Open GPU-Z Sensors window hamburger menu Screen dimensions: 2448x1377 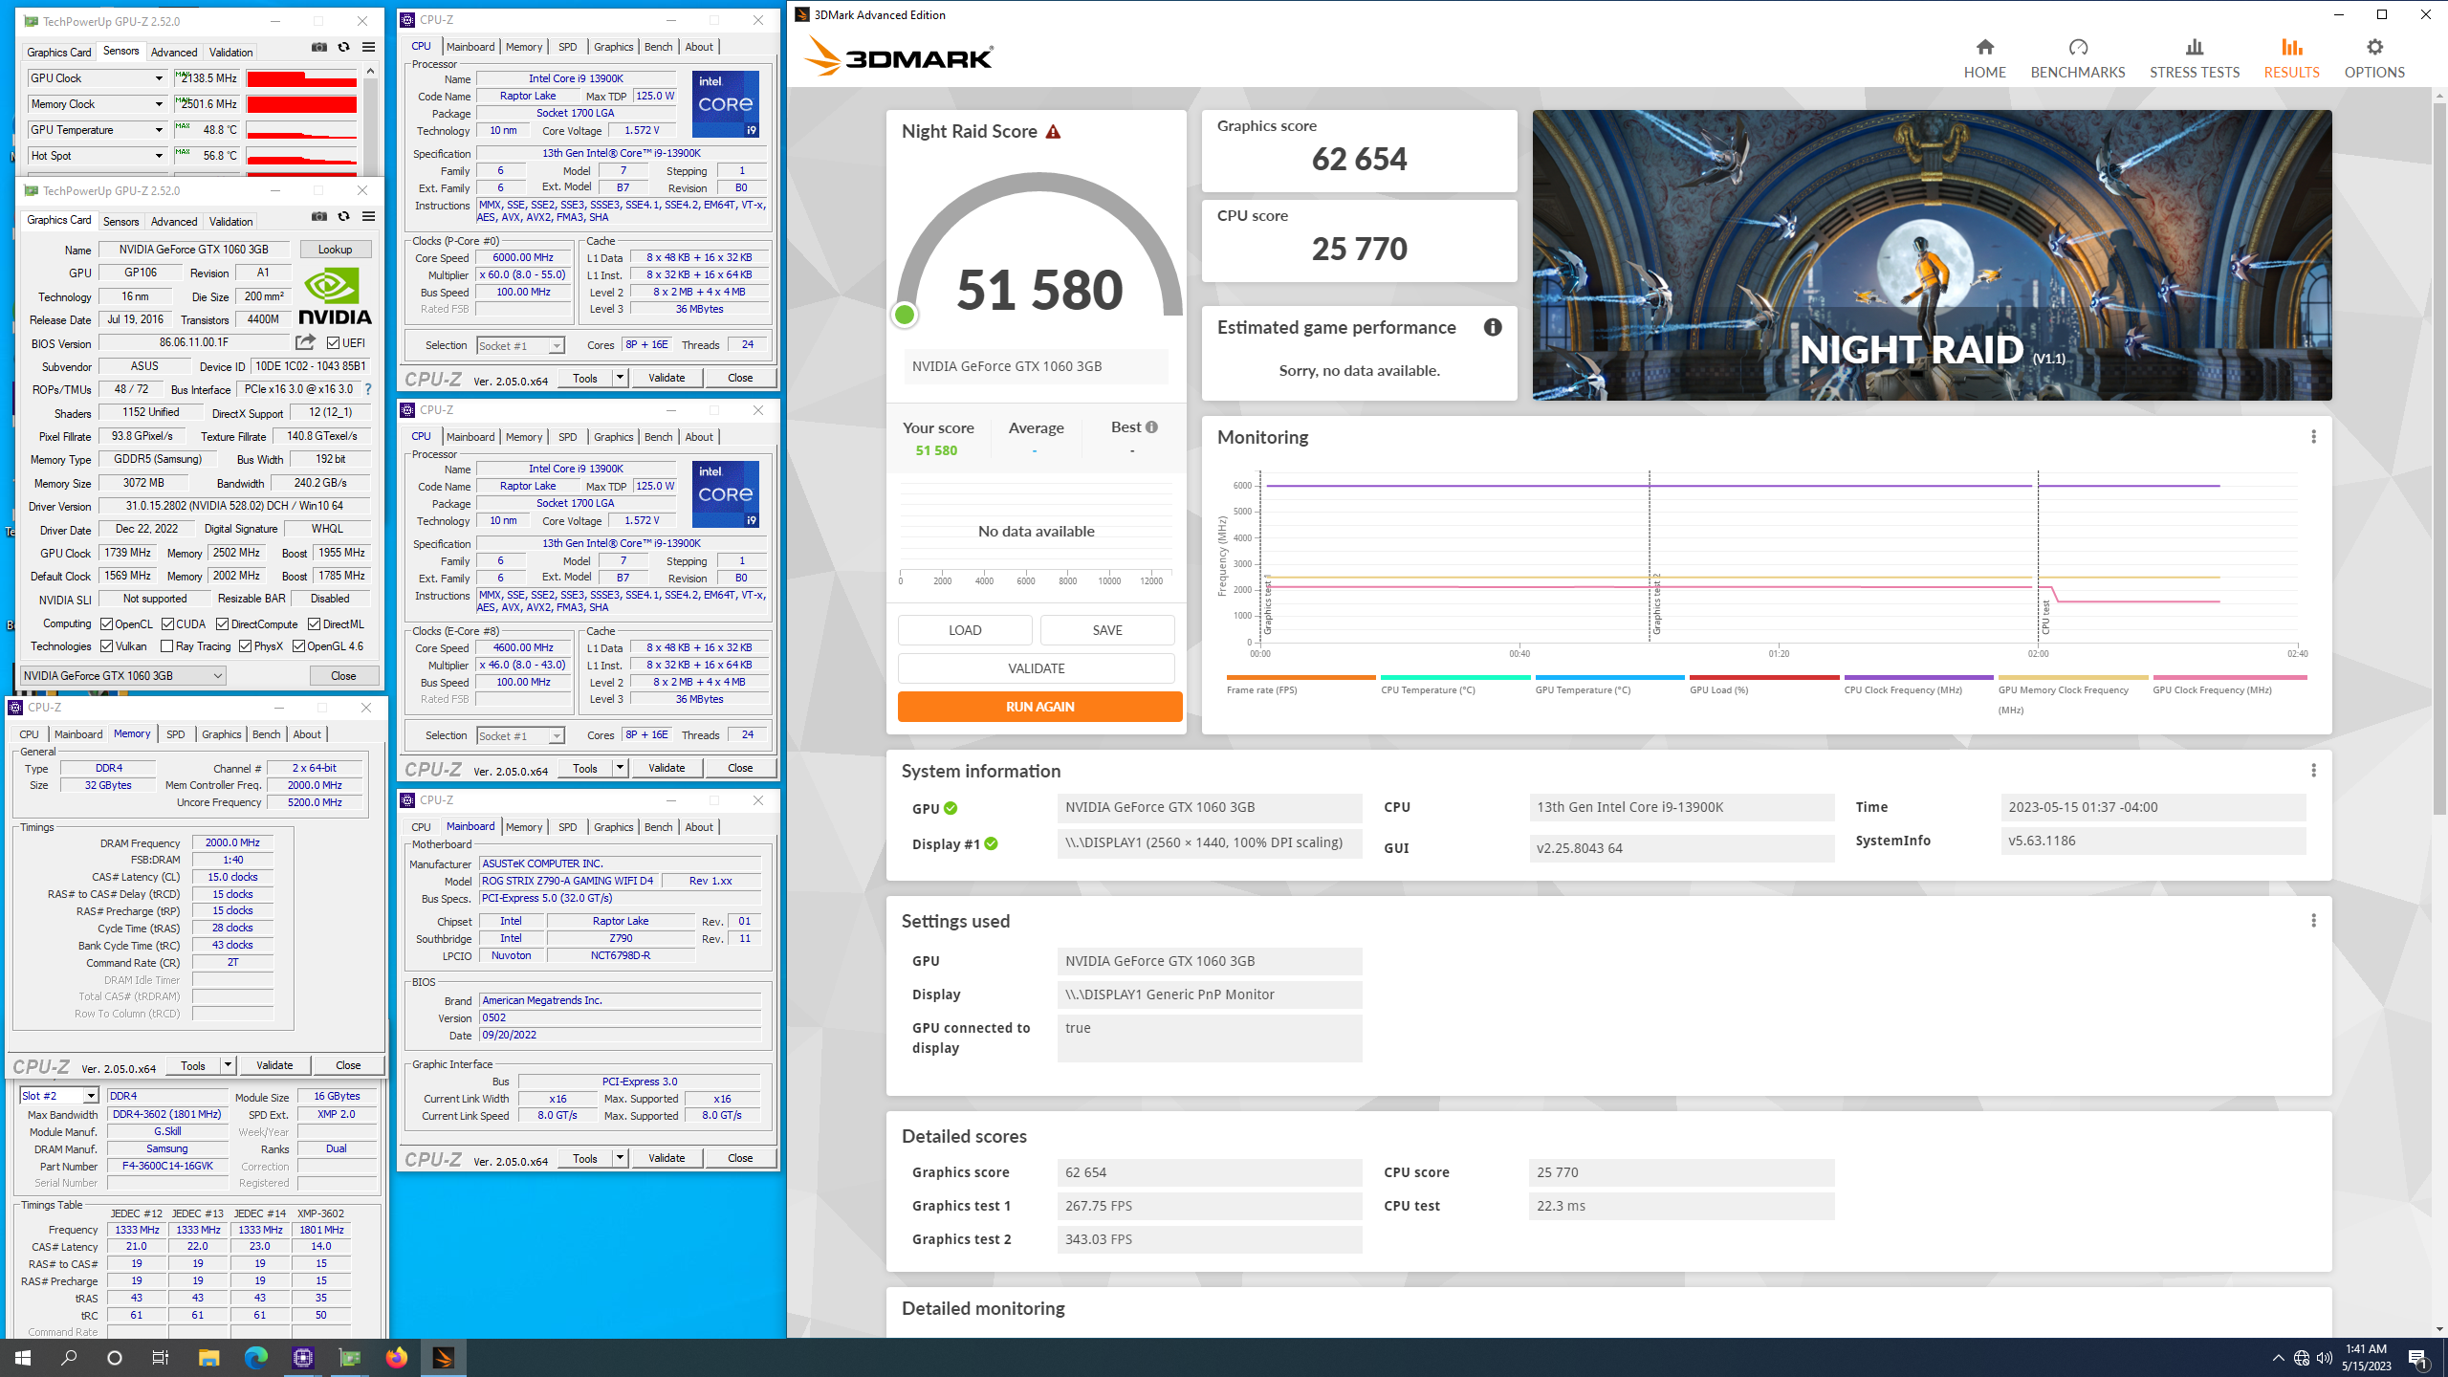click(x=368, y=48)
